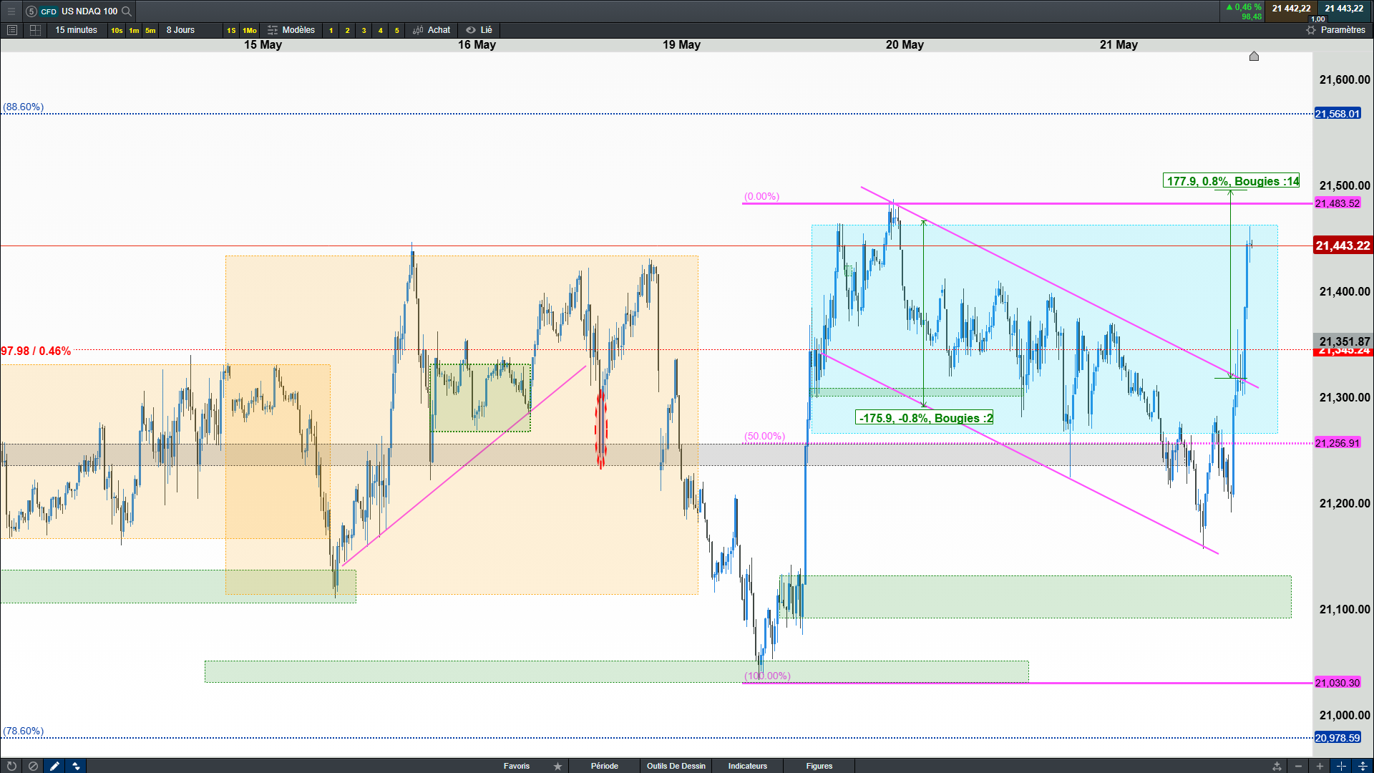Click the Favoris star icon
1374x773 pixels.
(x=557, y=766)
